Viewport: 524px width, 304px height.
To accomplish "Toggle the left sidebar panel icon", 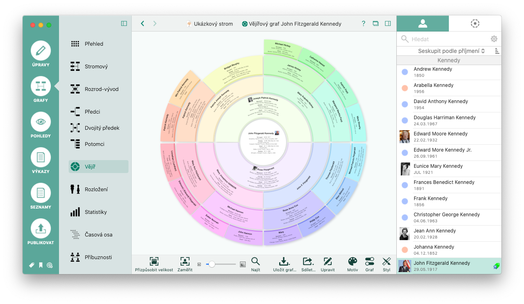I will click(x=124, y=23).
